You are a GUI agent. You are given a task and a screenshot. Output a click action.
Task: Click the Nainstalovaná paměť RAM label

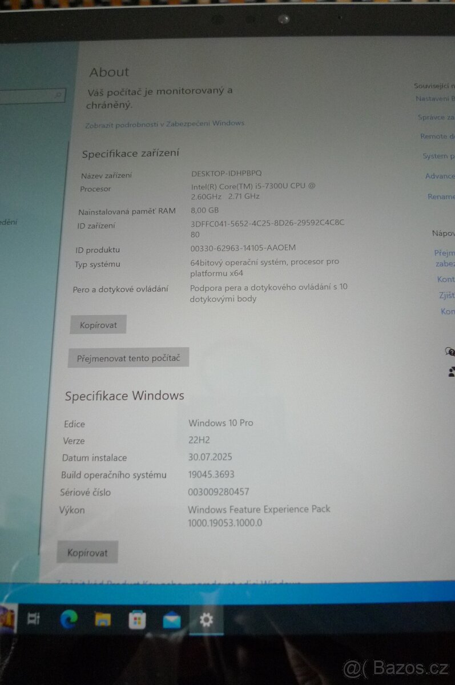pos(127,212)
